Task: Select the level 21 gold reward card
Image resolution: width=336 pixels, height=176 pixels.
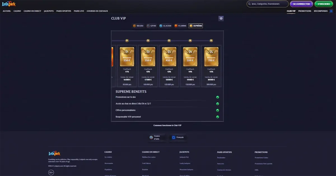Action: point(127,57)
